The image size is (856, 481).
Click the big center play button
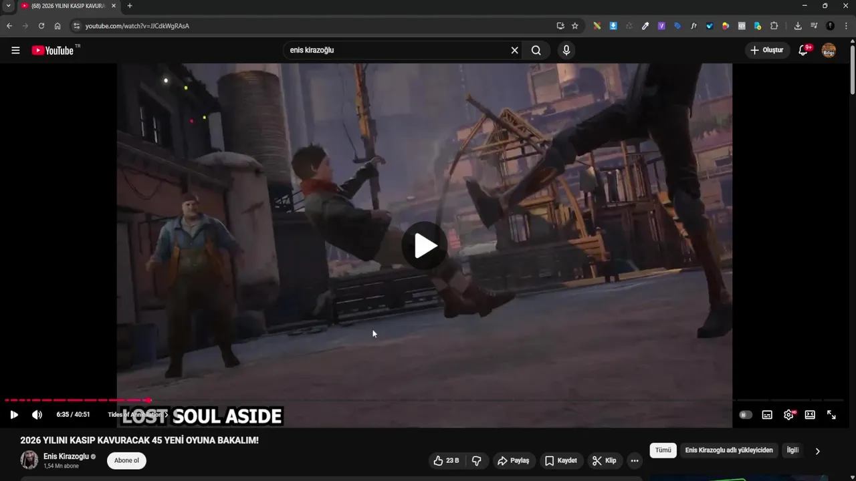tap(424, 246)
